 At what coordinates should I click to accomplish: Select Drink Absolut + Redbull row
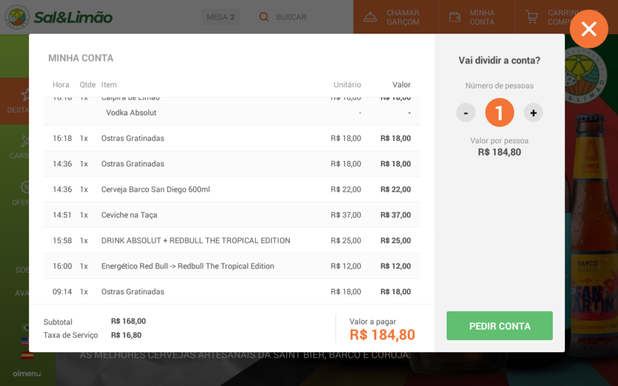tap(231, 241)
